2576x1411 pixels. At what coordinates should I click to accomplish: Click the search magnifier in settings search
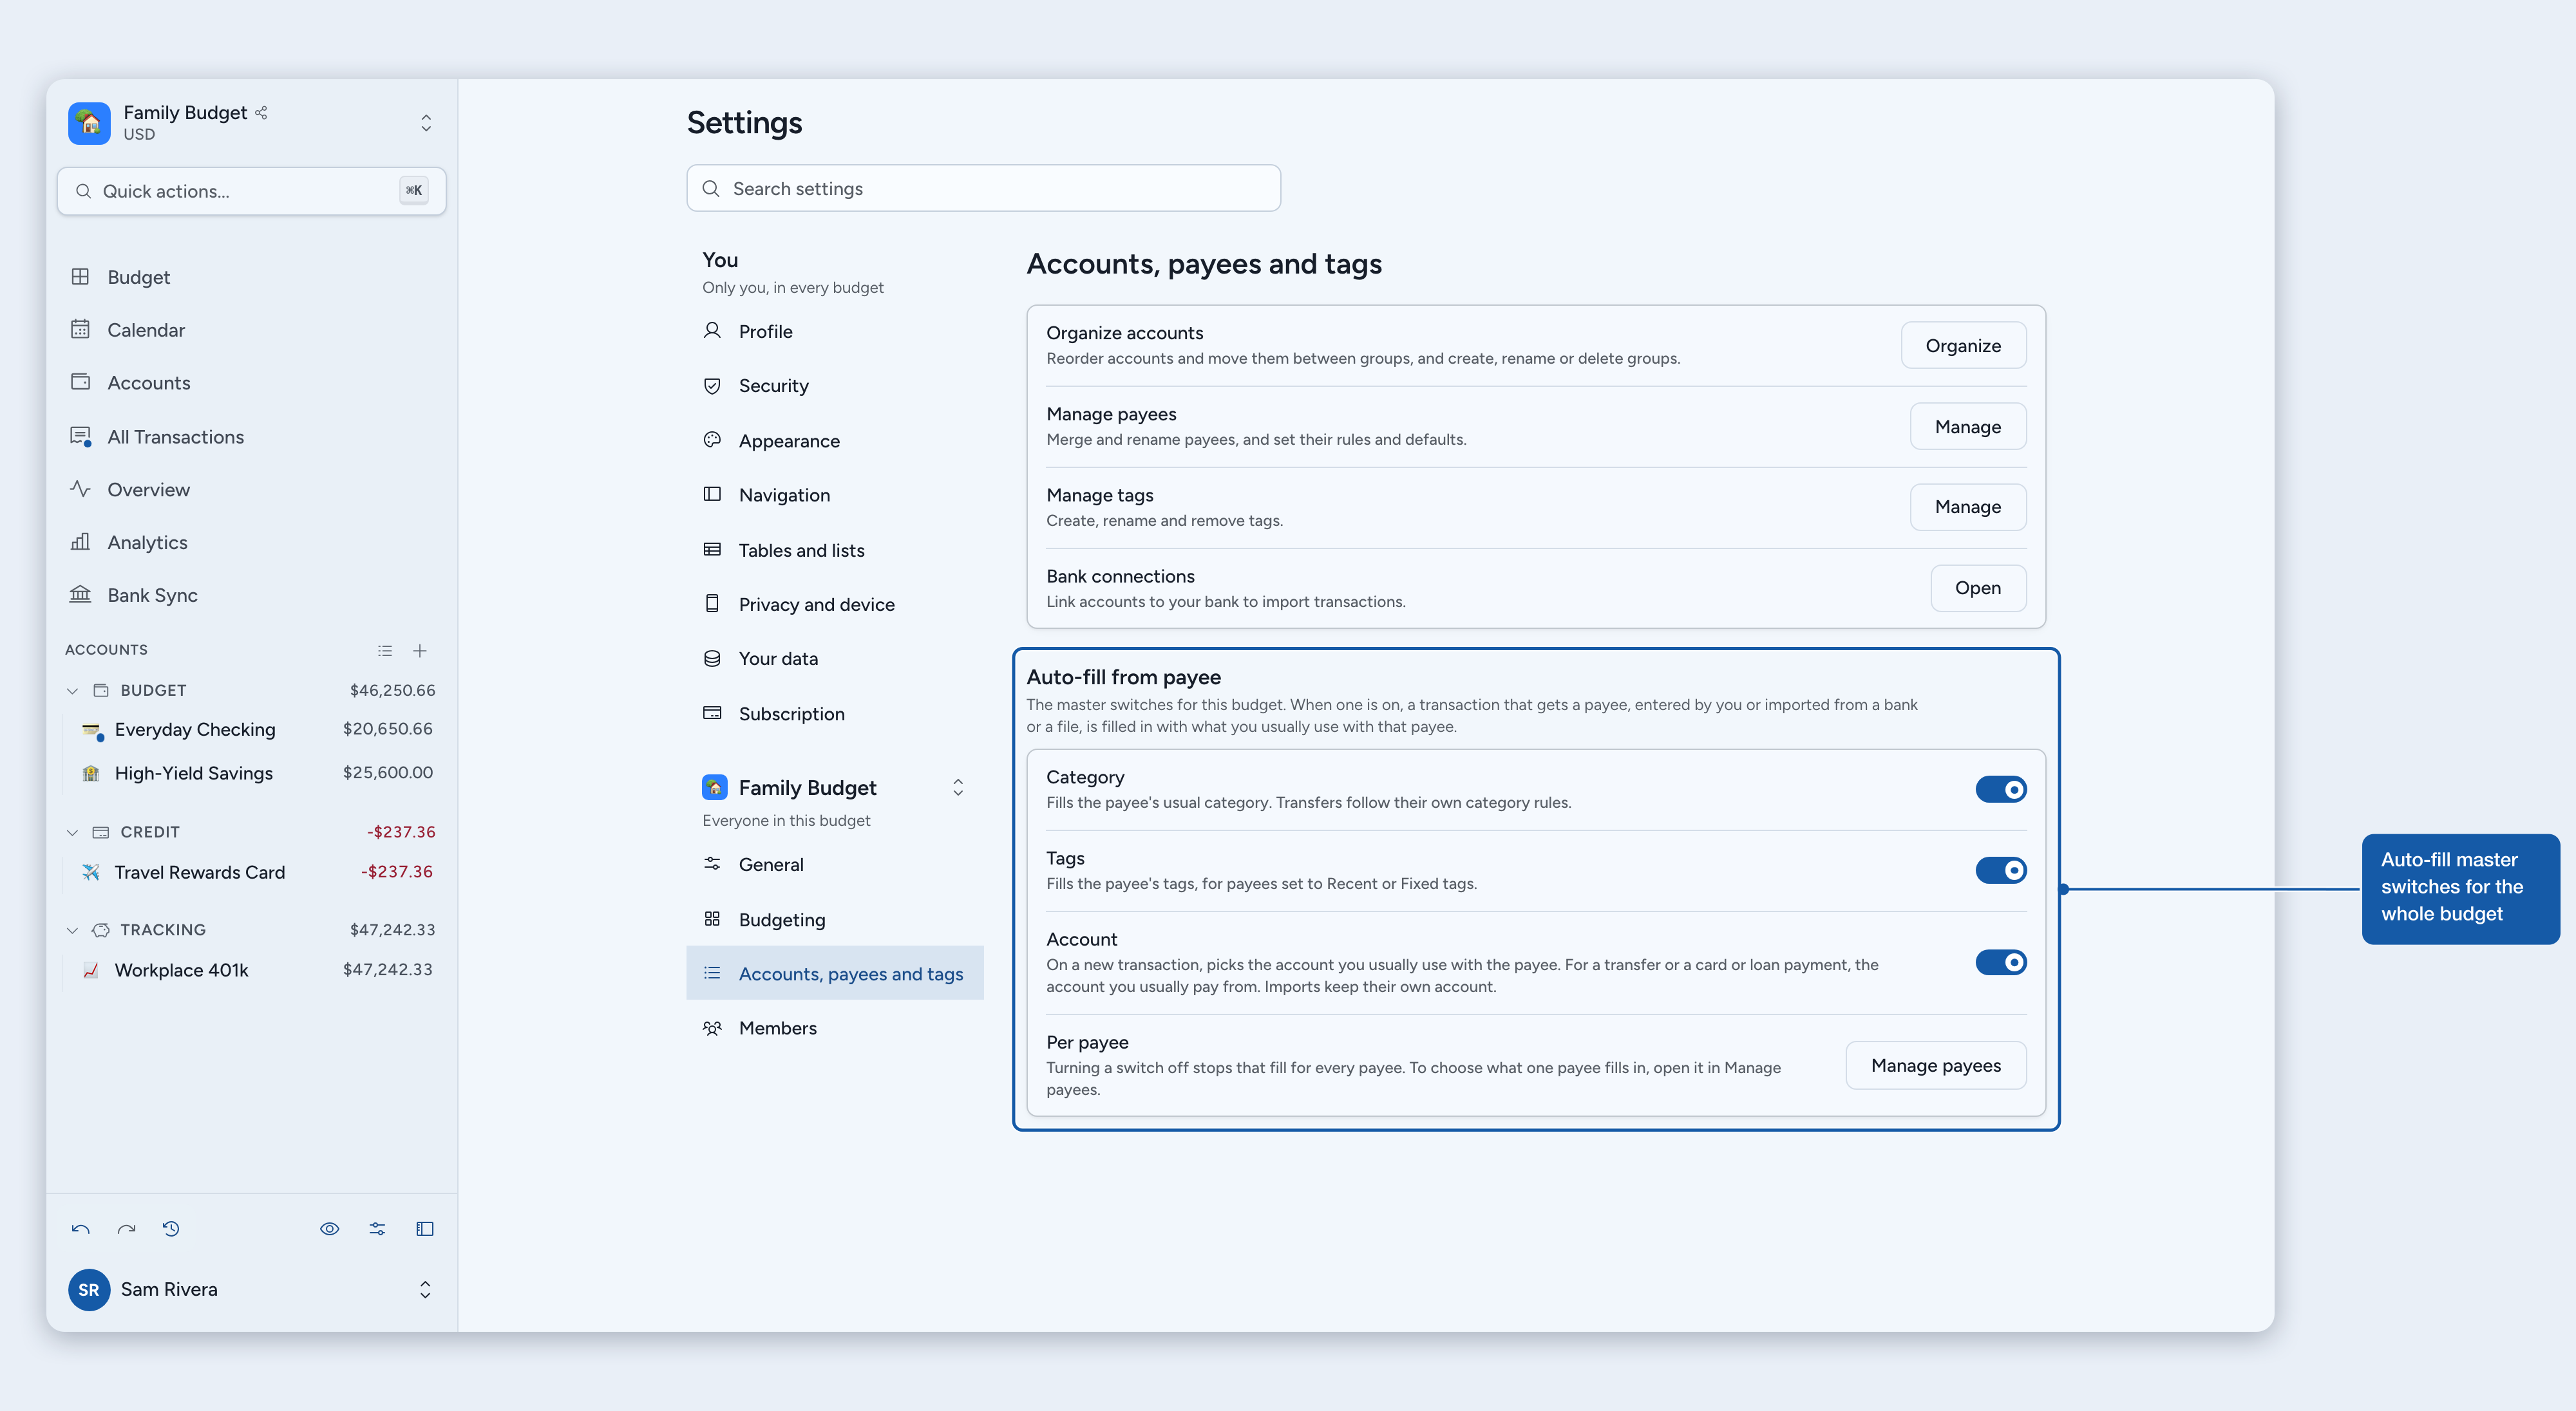coord(711,189)
